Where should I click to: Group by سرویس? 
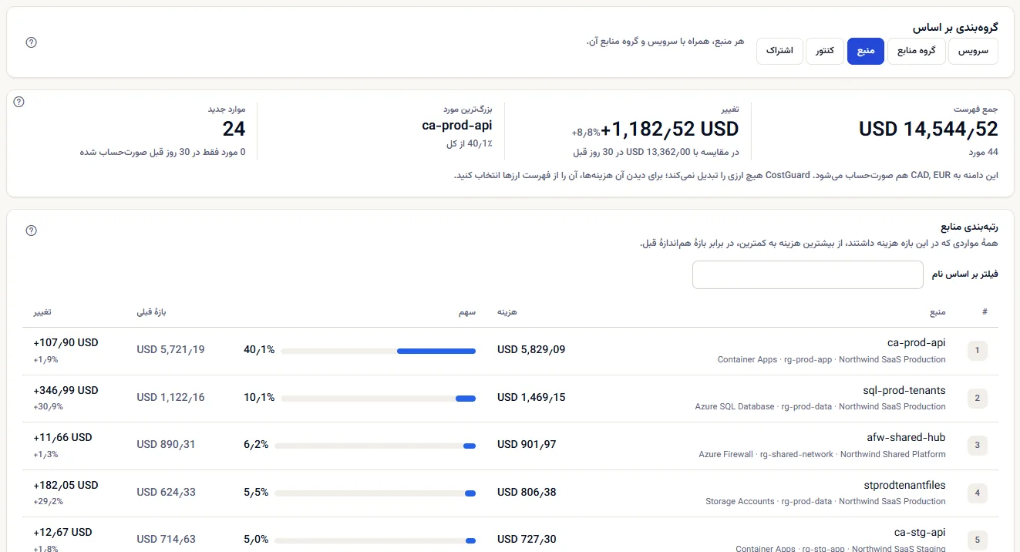tap(972, 51)
